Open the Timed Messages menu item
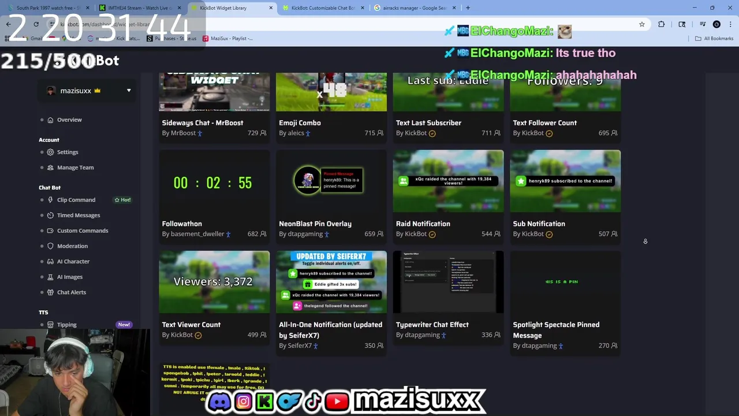739x416 pixels. click(79, 215)
